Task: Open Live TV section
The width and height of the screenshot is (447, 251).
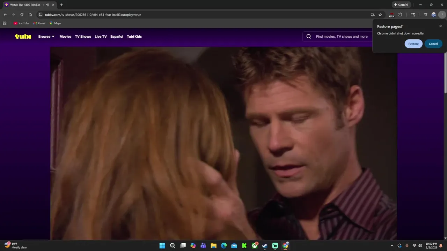Action: pos(101,37)
